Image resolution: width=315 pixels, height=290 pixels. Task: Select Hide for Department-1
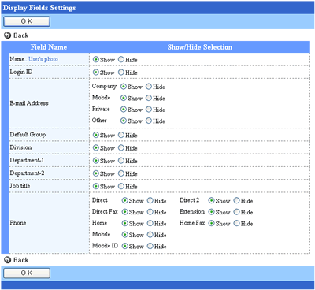pyautogui.click(x=121, y=161)
